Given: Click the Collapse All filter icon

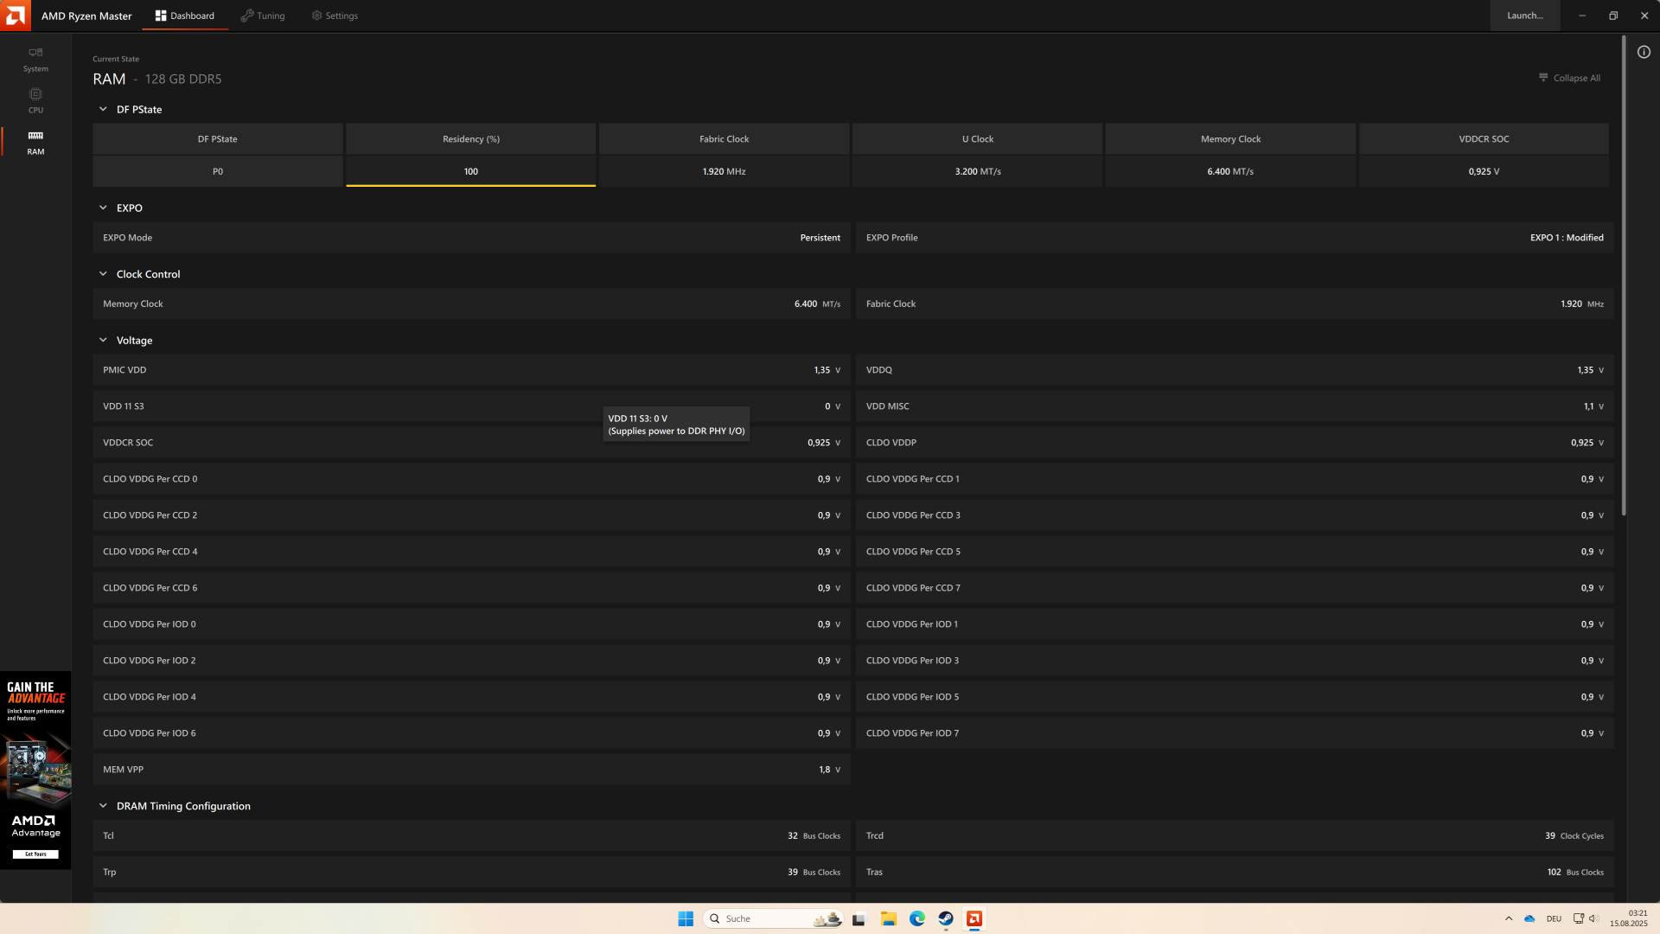Looking at the screenshot, I should (x=1543, y=78).
